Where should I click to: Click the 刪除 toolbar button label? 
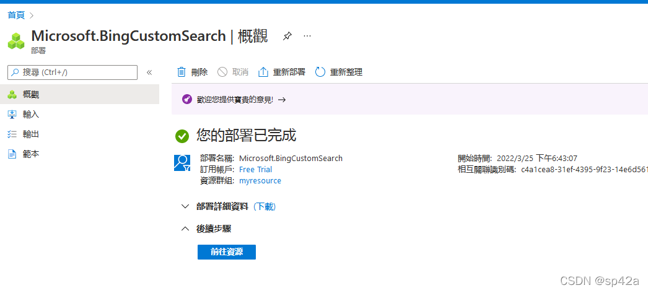click(199, 72)
